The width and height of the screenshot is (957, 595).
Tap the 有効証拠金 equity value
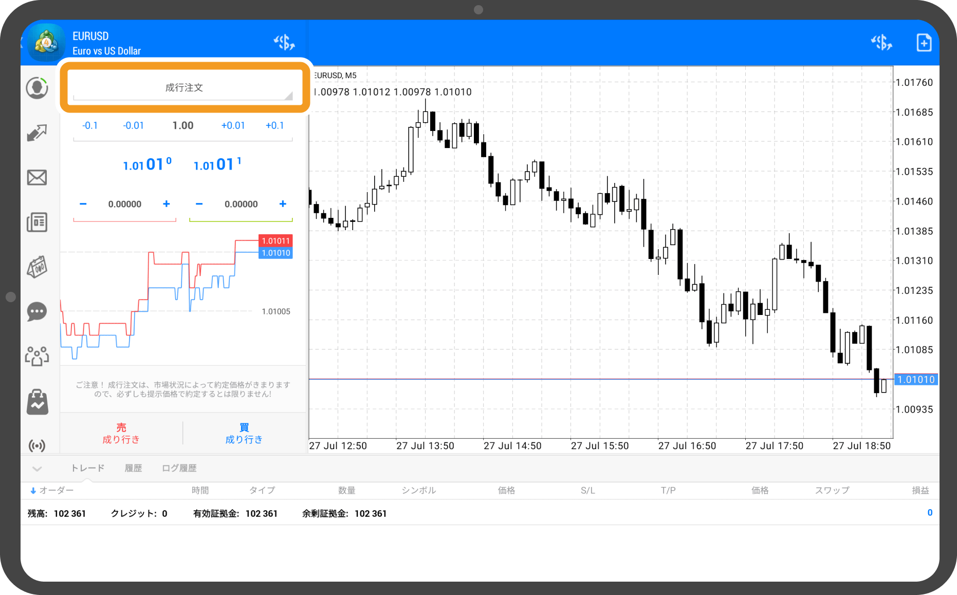(262, 513)
